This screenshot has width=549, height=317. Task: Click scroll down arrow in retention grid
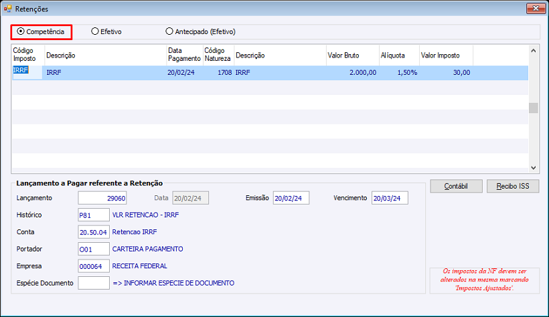(533, 168)
